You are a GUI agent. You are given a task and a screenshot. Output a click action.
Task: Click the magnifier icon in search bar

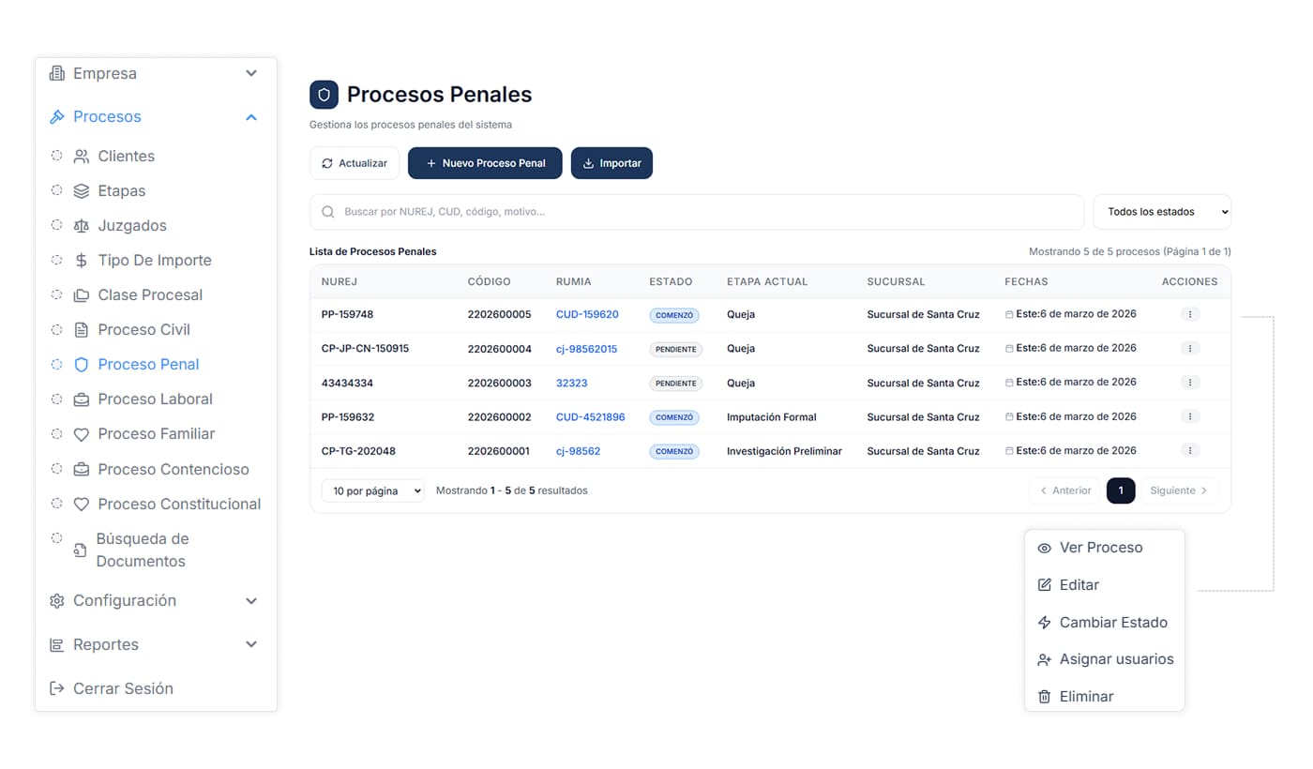tap(328, 212)
